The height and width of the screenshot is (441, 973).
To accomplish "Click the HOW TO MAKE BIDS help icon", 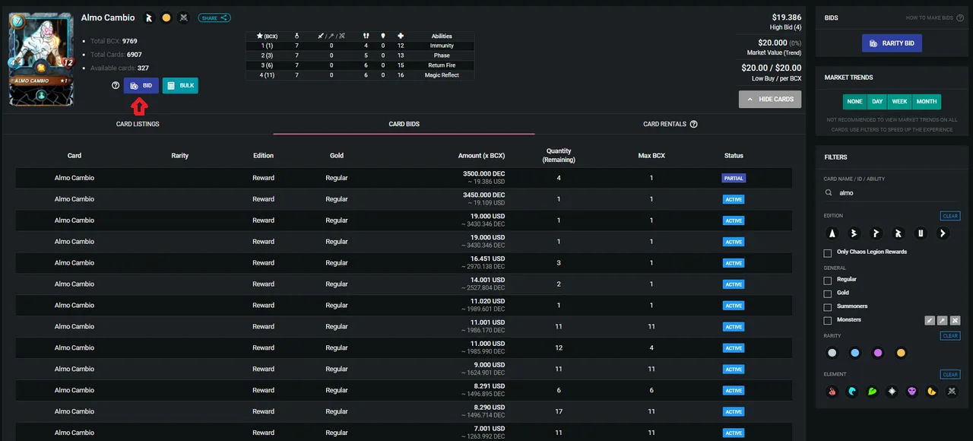I will pos(959,17).
